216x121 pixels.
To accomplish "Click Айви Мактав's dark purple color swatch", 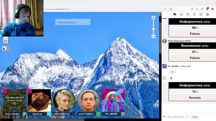I will 74,114.
